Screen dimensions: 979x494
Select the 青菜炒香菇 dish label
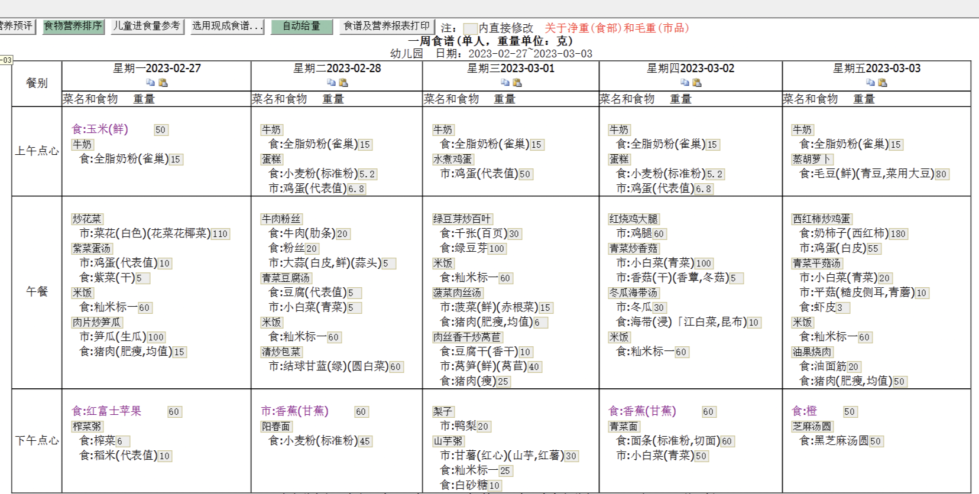pos(634,249)
